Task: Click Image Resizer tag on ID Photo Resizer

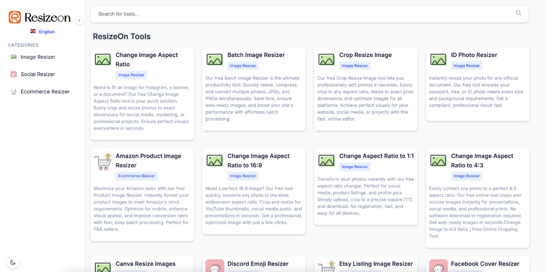Action: tap(466, 66)
